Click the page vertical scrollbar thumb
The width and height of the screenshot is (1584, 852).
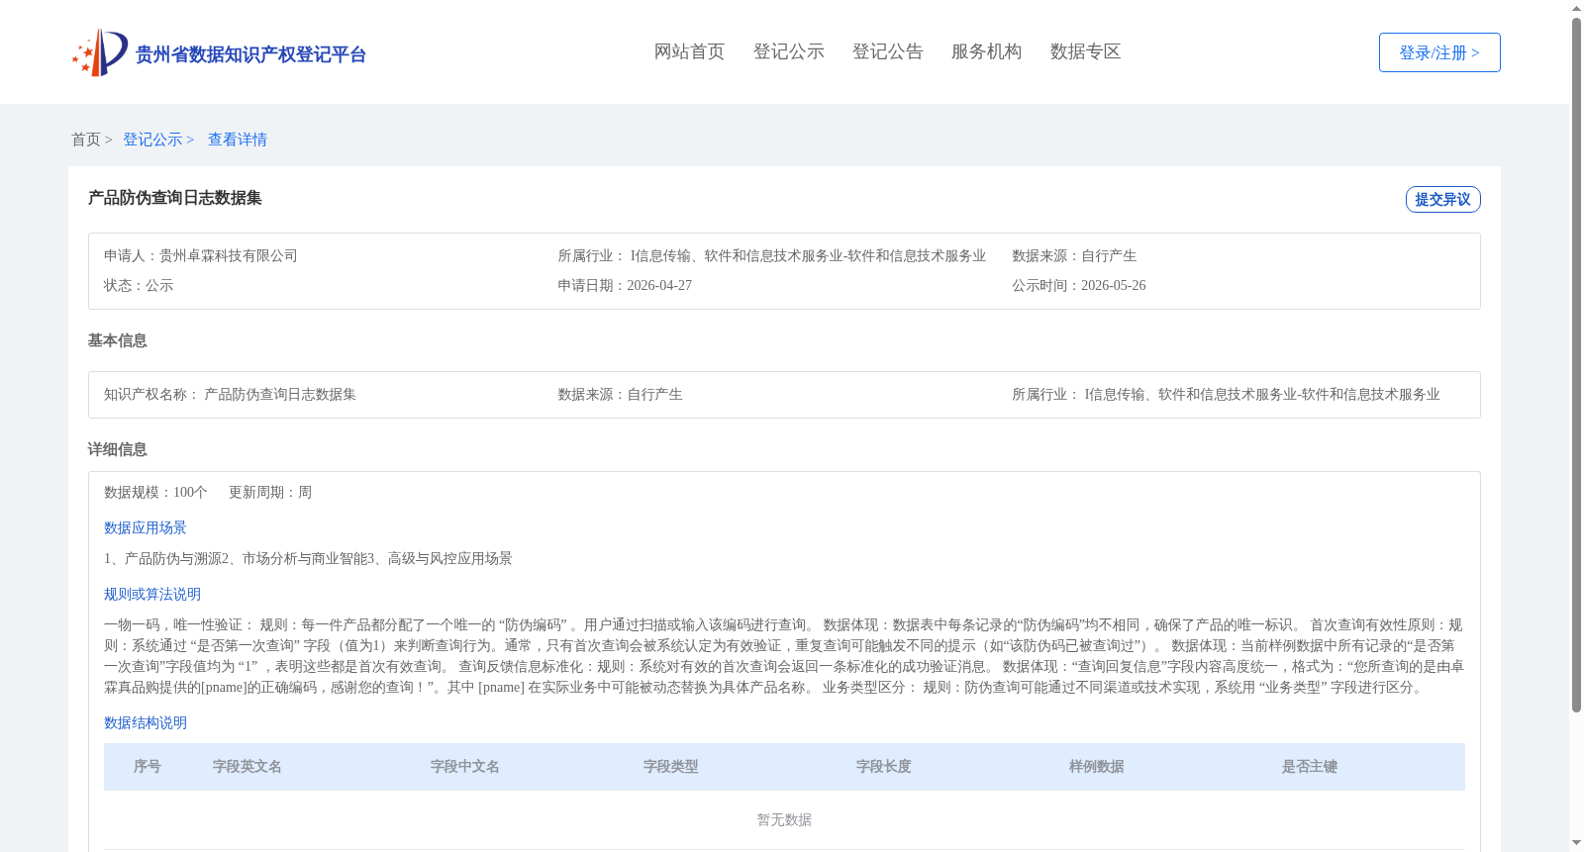point(1576,364)
